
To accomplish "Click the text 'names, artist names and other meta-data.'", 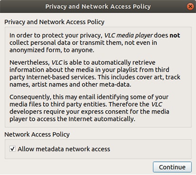I will click(x=70, y=84).
